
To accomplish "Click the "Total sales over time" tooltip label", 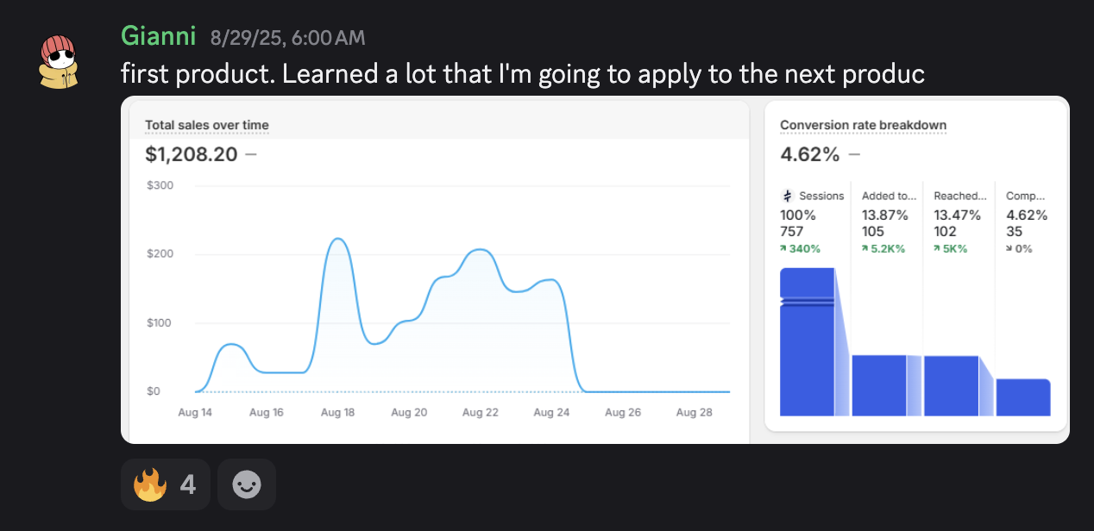I will pos(206,125).
